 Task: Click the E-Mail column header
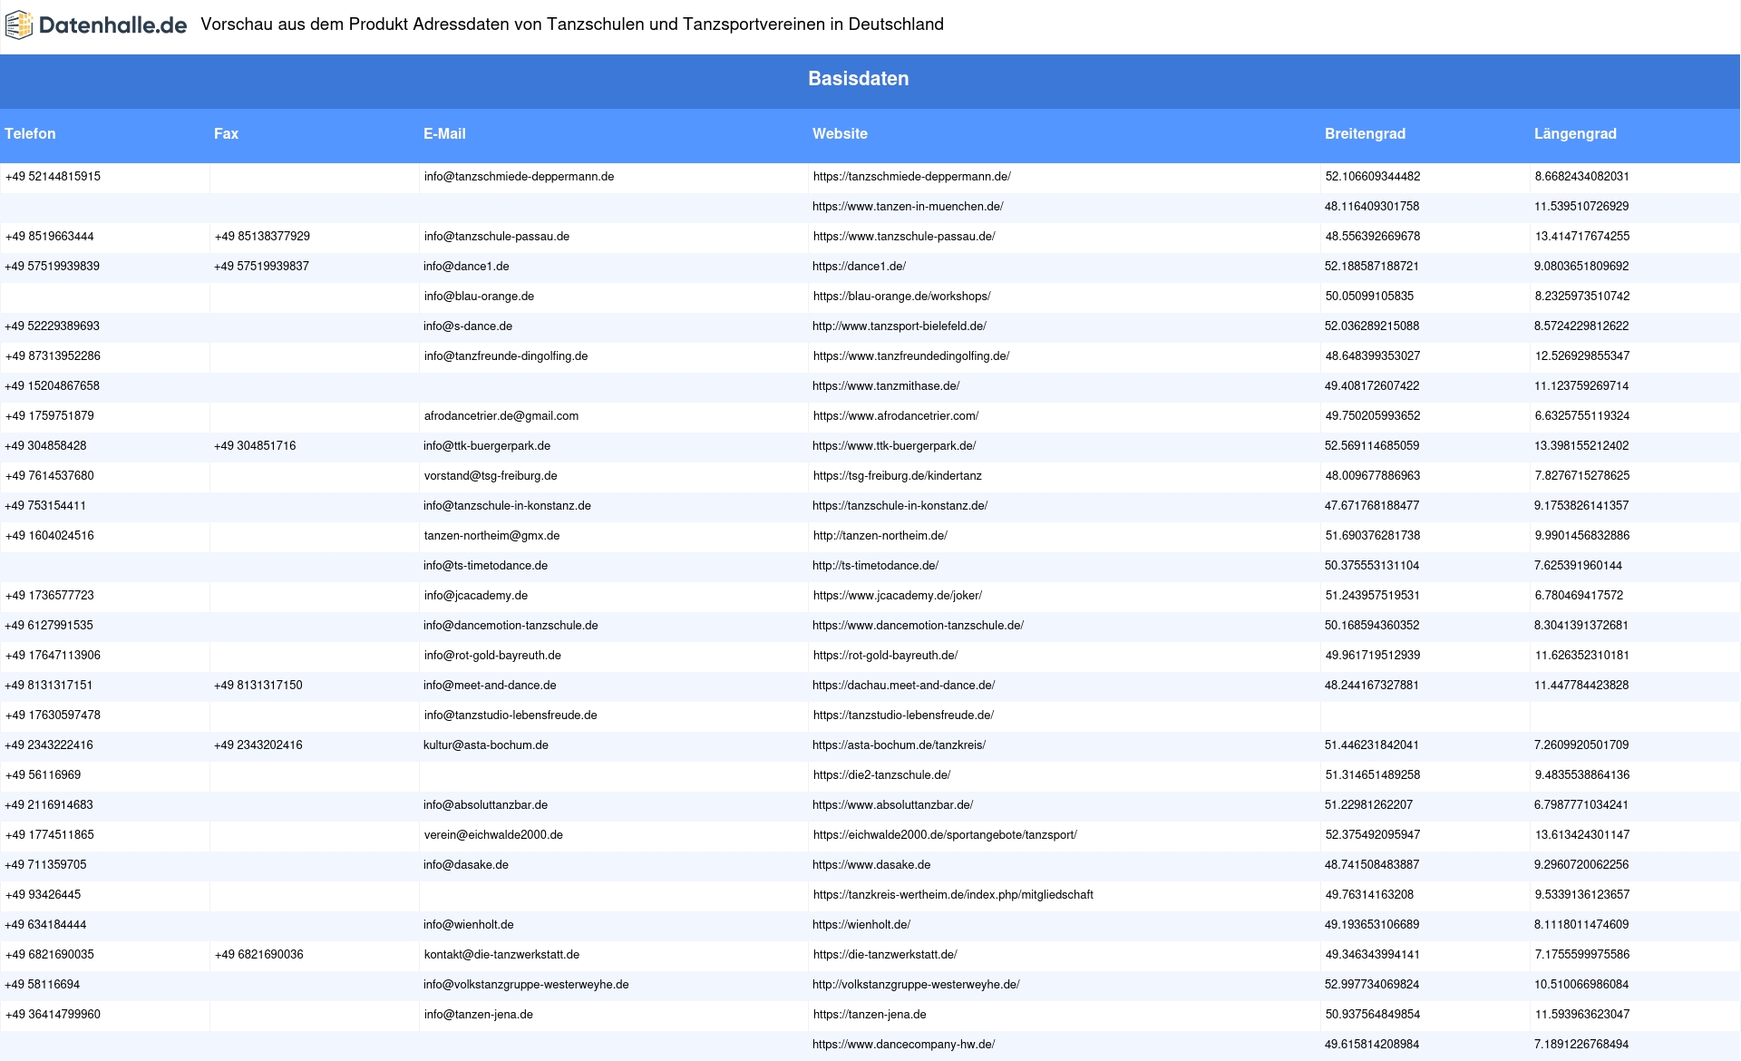[x=444, y=133]
